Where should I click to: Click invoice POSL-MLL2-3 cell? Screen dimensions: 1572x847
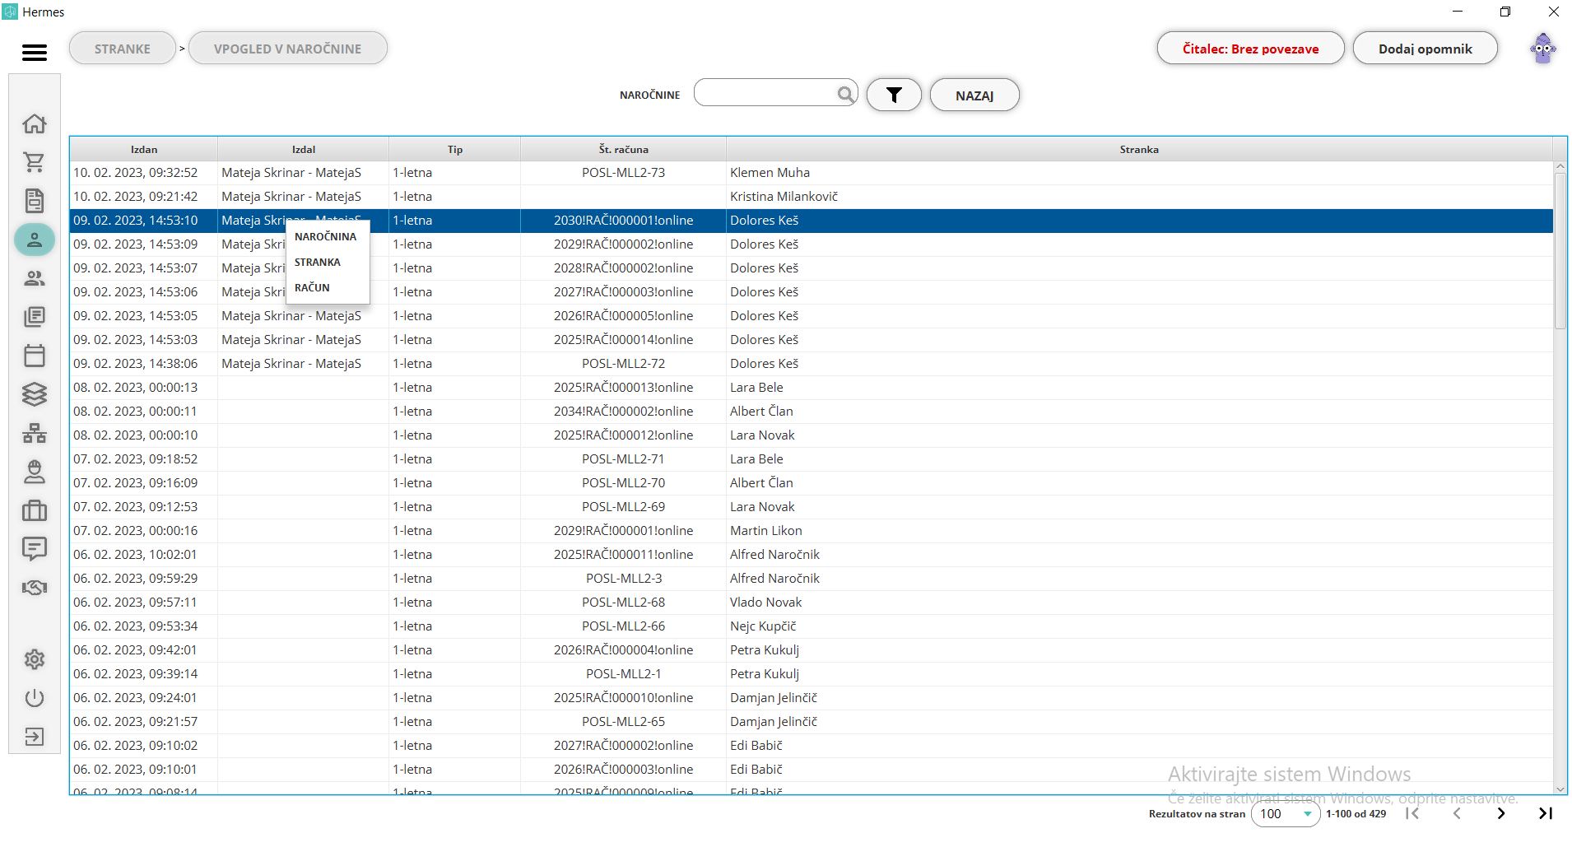[624, 579]
